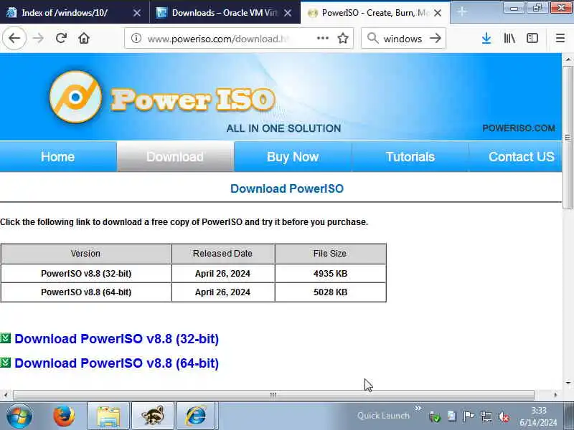Select the Download nav item

pyautogui.click(x=175, y=156)
